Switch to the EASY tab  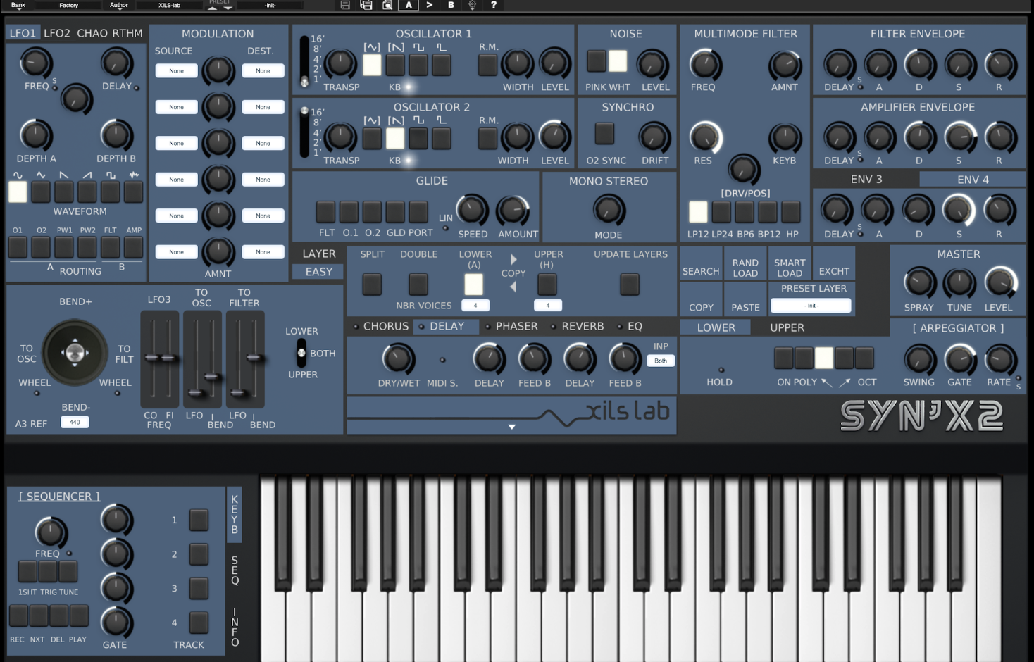(318, 272)
